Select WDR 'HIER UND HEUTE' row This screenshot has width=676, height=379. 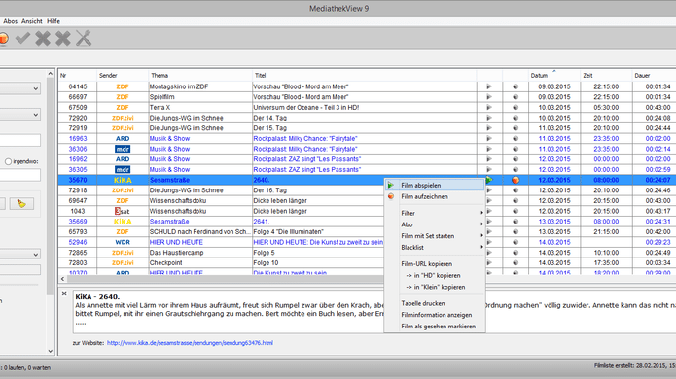tap(367, 242)
